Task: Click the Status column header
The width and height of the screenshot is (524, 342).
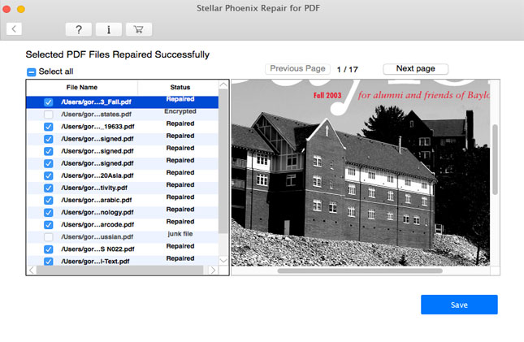Action: (180, 87)
